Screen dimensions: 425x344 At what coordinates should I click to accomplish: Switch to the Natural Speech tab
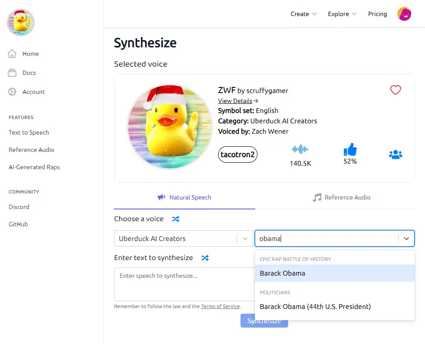(184, 197)
